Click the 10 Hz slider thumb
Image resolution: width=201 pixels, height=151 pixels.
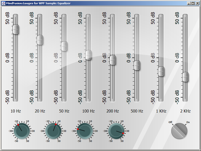[16, 29]
